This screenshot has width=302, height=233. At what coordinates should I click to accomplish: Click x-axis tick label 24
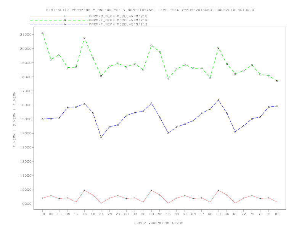click(109, 214)
